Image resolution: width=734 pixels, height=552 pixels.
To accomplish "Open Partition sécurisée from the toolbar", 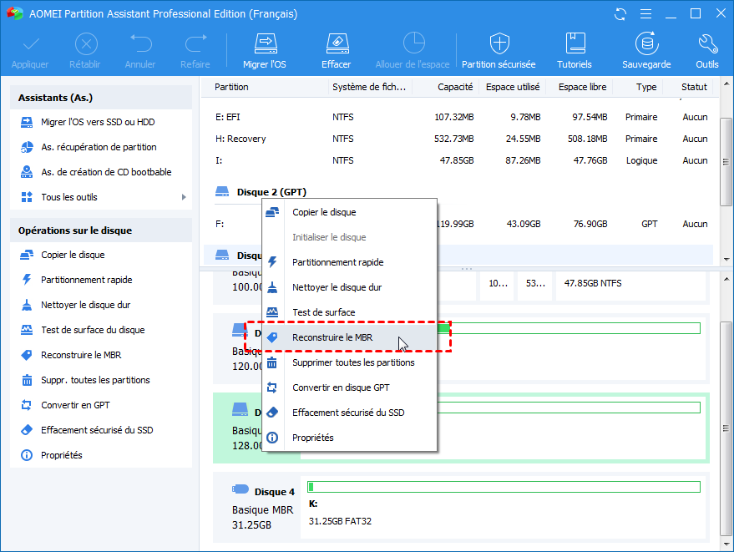I will [x=499, y=43].
